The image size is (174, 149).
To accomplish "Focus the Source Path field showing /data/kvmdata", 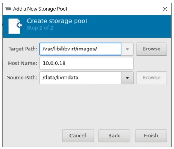I will point(80,78).
